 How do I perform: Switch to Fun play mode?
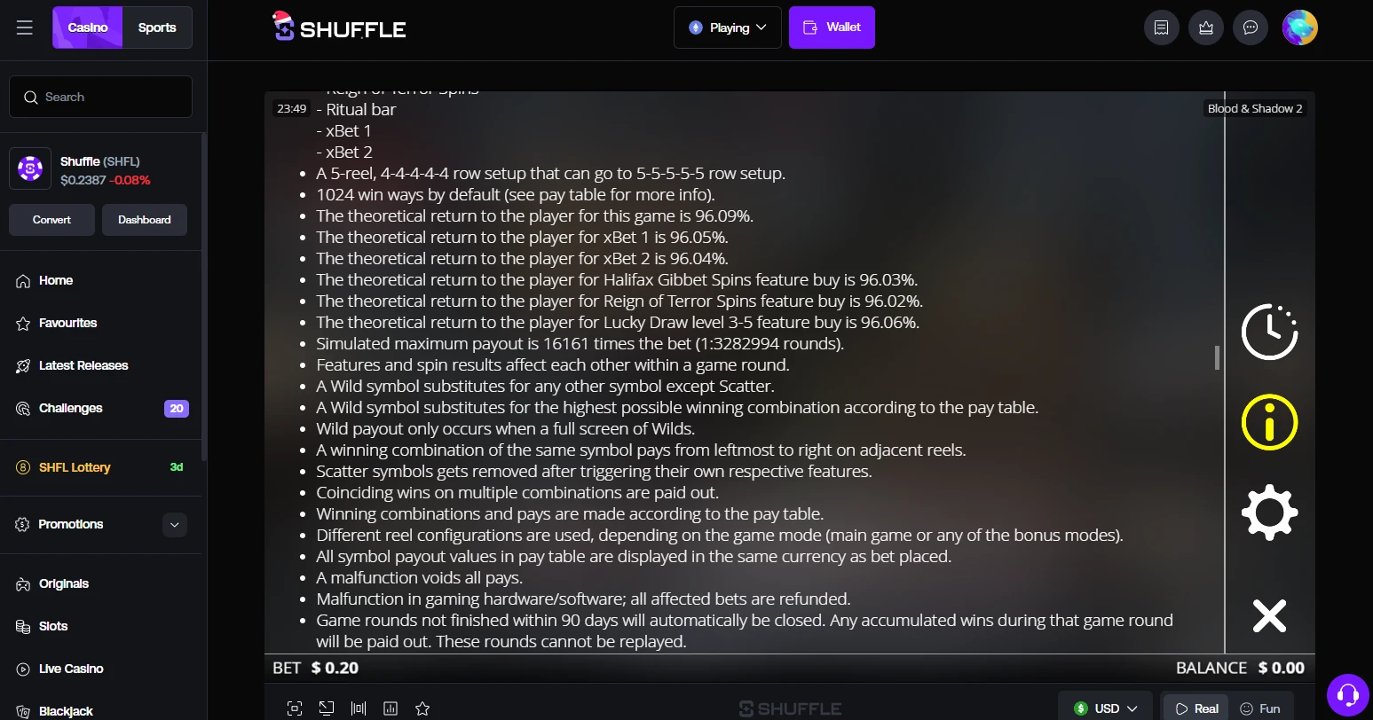[1260, 708]
